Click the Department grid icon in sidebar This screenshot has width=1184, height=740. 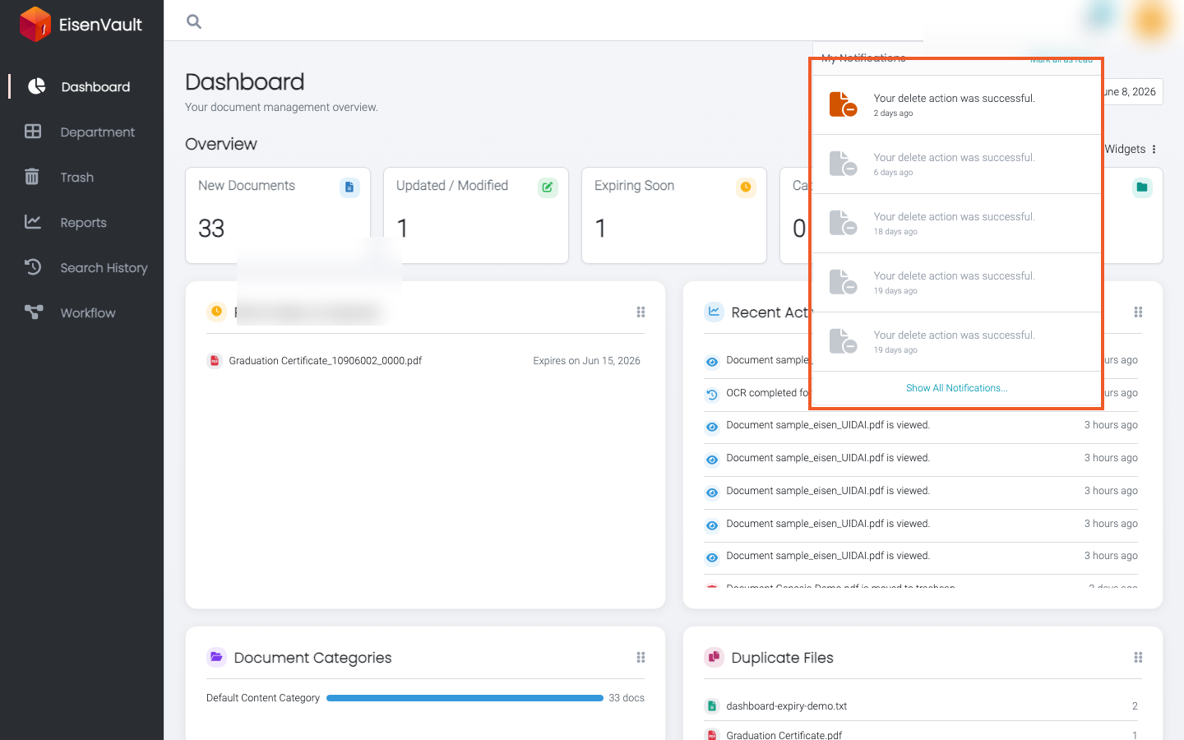(33, 132)
